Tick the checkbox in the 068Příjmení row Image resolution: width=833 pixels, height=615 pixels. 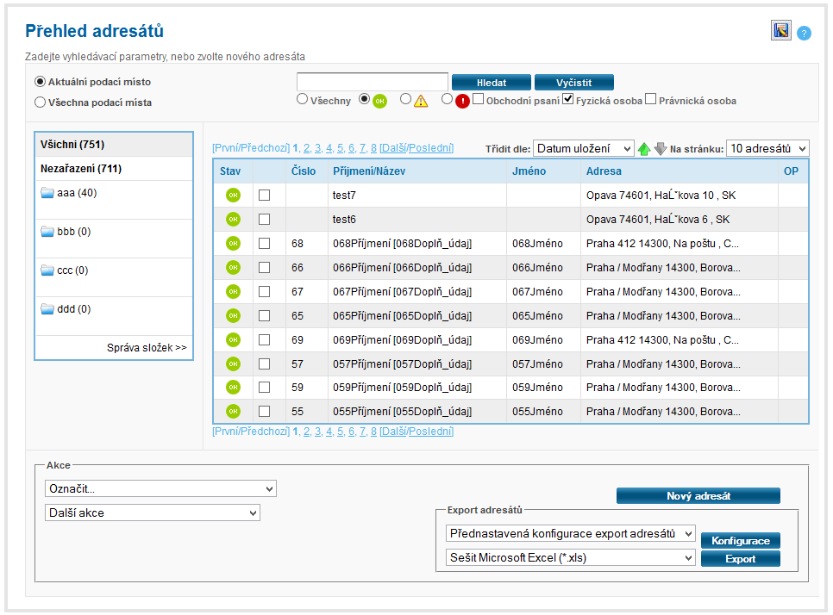(264, 244)
